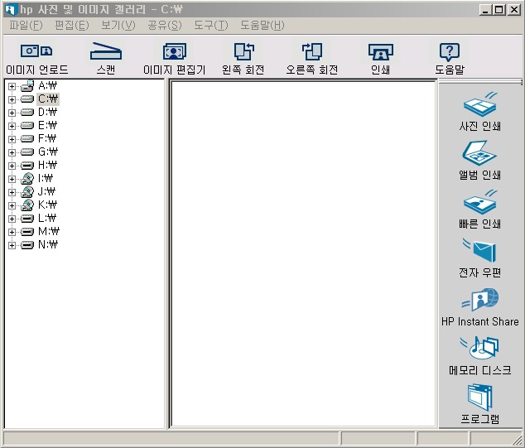Select the H:₩ tree label
The height and width of the screenshot is (448, 525).
click(47, 165)
